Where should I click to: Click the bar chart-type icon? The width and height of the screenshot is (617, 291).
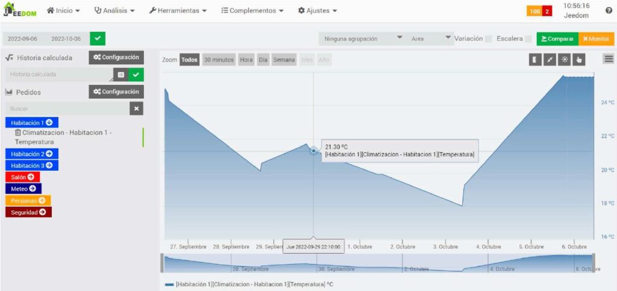point(534,60)
